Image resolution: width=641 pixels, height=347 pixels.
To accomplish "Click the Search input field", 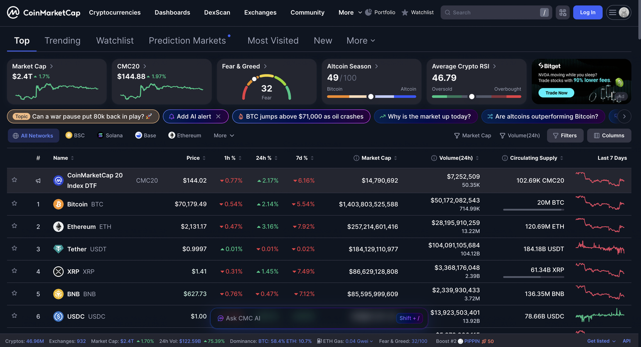I will (493, 13).
